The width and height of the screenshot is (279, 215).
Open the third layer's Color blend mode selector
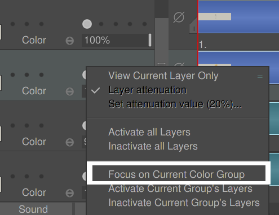[70, 142]
